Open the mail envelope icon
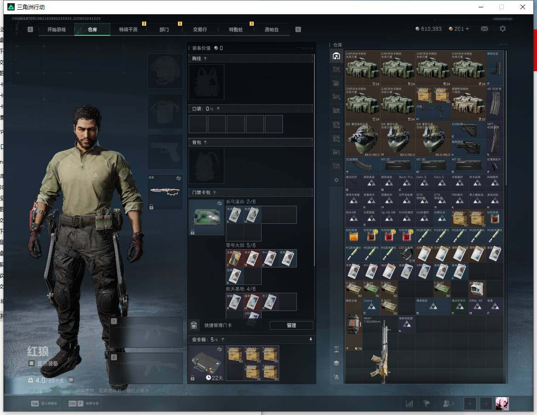 [484, 29]
